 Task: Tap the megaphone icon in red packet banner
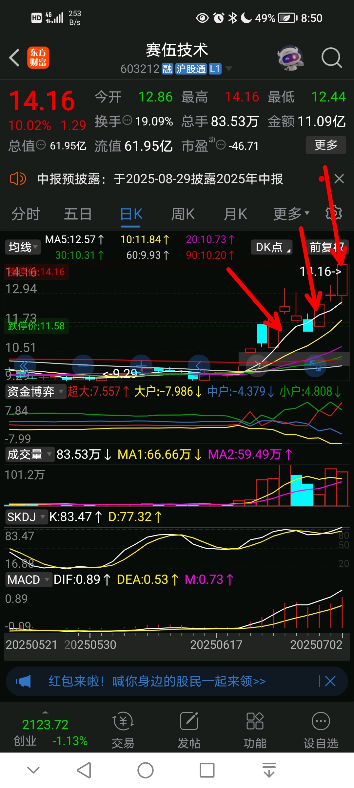pyautogui.click(x=23, y=681)
